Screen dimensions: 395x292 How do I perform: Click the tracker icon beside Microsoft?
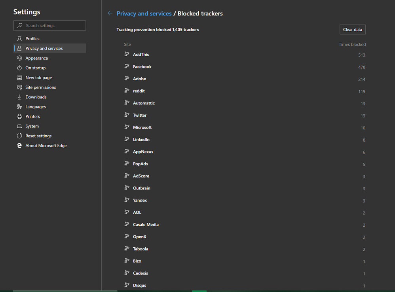127,127
